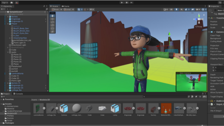
Task: Open the Hierarchy tab
Action: click(x=6, y=6)
